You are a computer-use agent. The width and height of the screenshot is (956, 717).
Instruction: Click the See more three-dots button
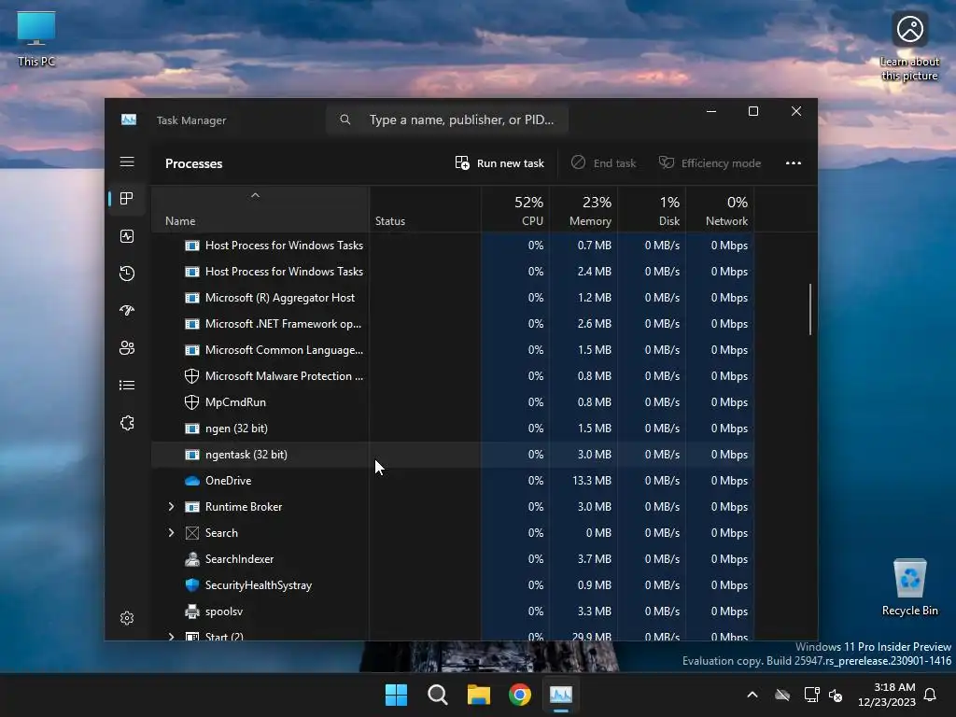[794, 162]
